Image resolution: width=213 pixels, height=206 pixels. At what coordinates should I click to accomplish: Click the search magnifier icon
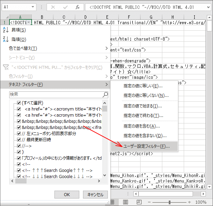(105, 94)
